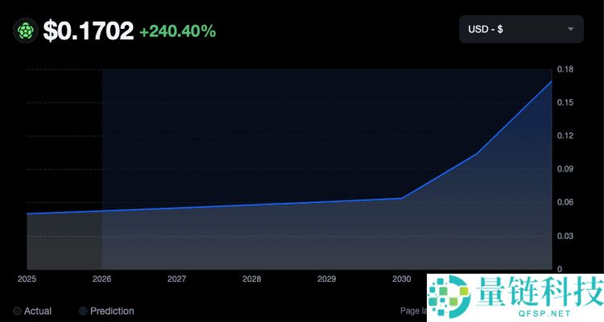Image resolution: width=604 pixels, height=322 pixels.
Task: Click the +240.40% change percentage
Action: point(177,31)
